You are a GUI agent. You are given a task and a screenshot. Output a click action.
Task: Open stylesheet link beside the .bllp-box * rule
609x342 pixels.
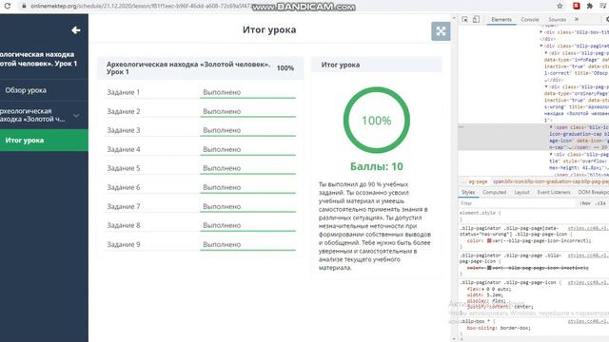(x=588, y=321)
